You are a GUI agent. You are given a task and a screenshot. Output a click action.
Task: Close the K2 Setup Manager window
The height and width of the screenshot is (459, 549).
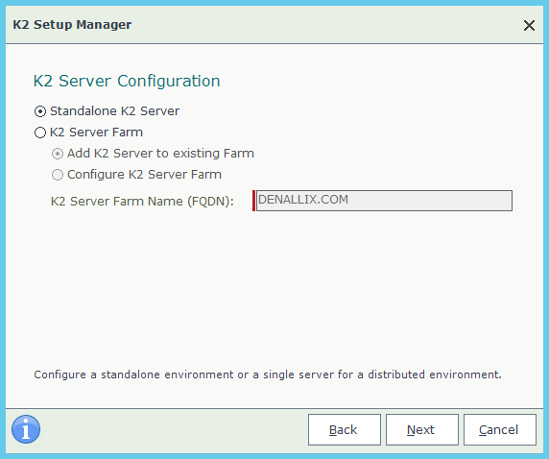529,25
